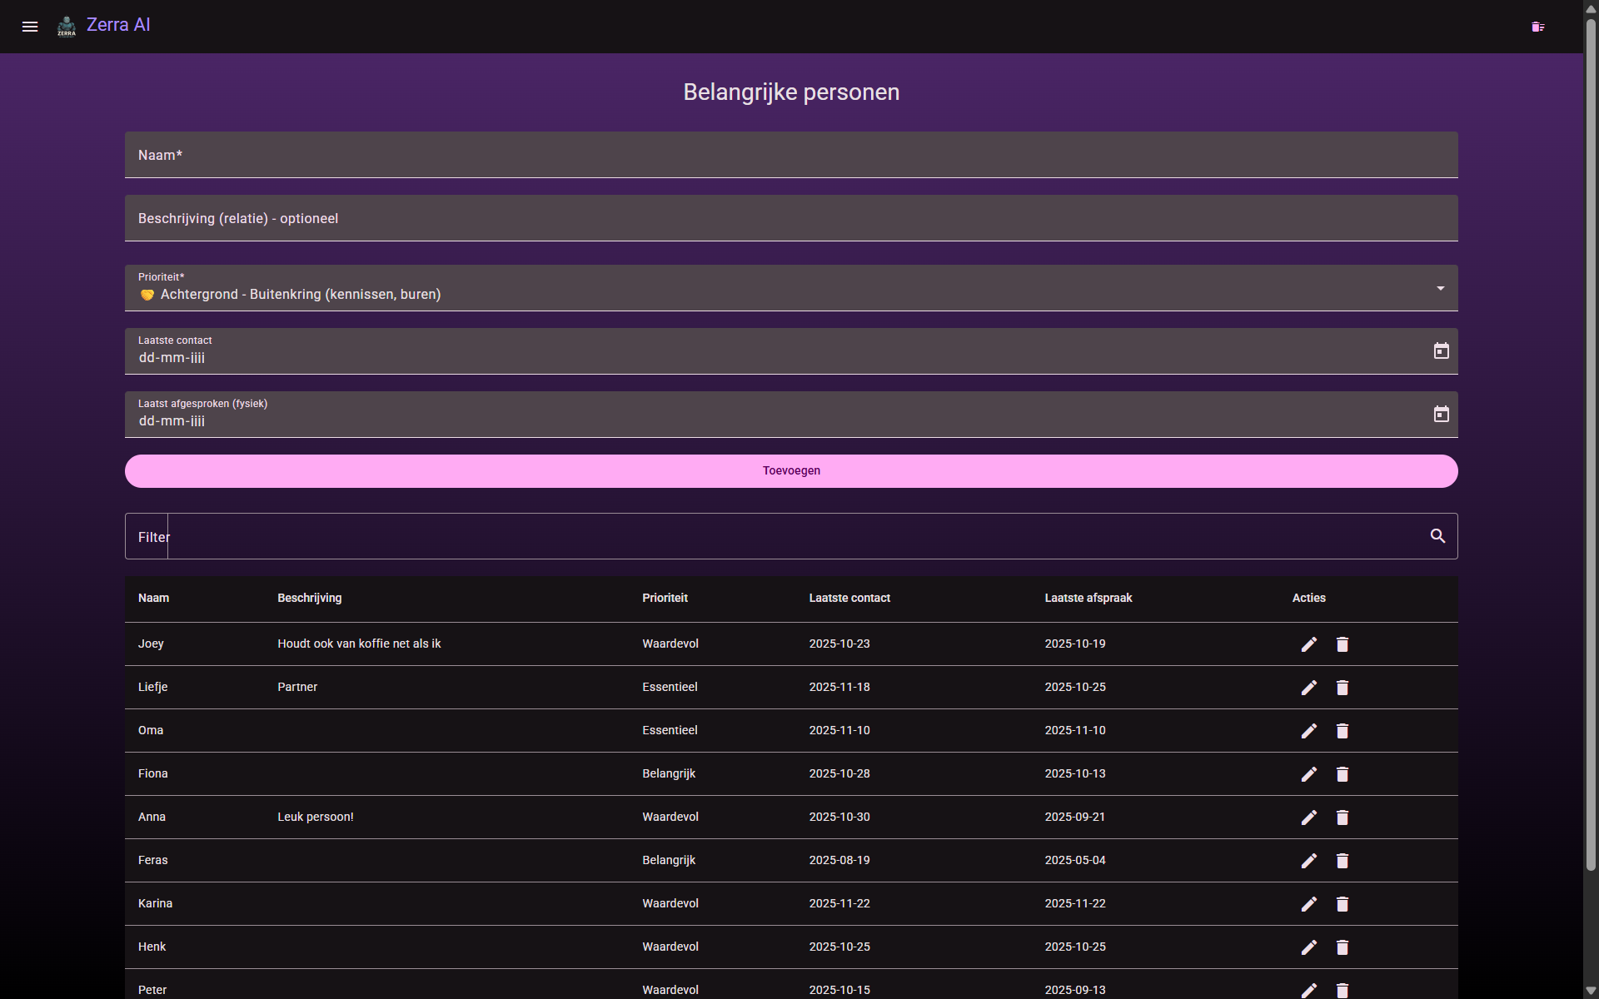This screenshot has width=1599, height=999.
Task: Click the Beschrijving column header
Action: [309, 598]
